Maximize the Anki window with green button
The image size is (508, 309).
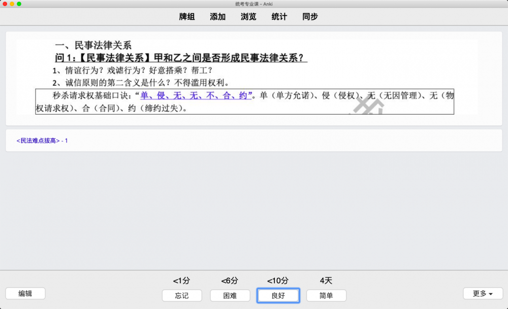19,4
